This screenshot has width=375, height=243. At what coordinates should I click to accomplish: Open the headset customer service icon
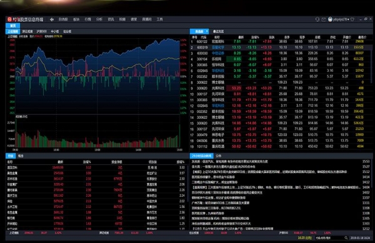[x=317, y=19]
